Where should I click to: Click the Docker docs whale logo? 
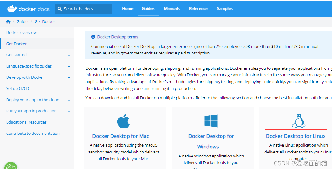click(x=12, y=9)
